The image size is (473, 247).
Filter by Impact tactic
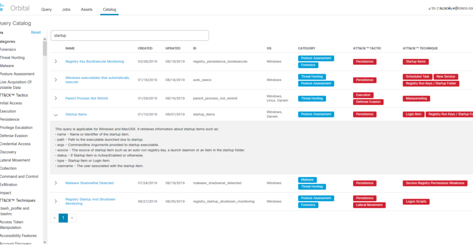pyautogui.click(x=5, y=193)
